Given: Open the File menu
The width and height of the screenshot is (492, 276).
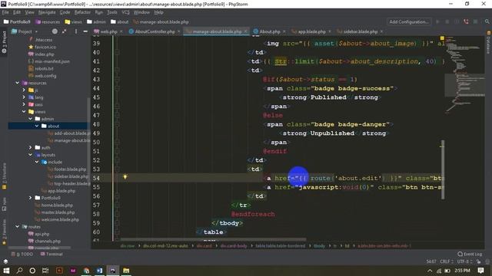Looking at the screenshot, I should pyautogui.click(x=5, y=12).
